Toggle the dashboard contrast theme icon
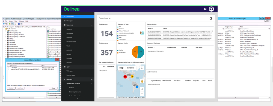 point(211,18)
